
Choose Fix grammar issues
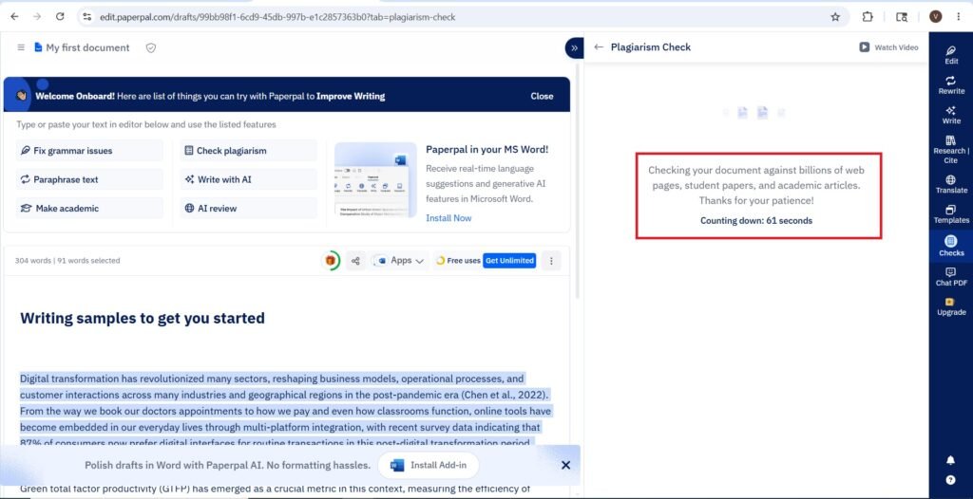[x=89, y=151]
